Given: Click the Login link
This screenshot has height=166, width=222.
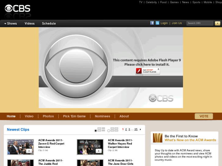Looking at the screenshot, I should click(x=164, y=23).
